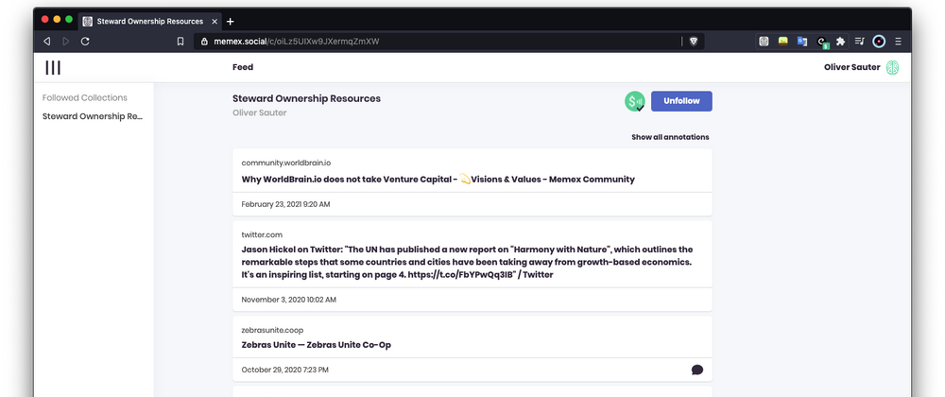Click Show all annotations

pyautogui.click(x=670, y=137)
